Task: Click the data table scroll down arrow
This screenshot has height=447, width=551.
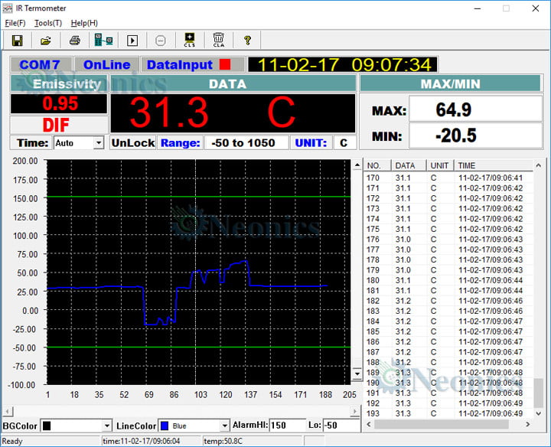Action: 538,413
